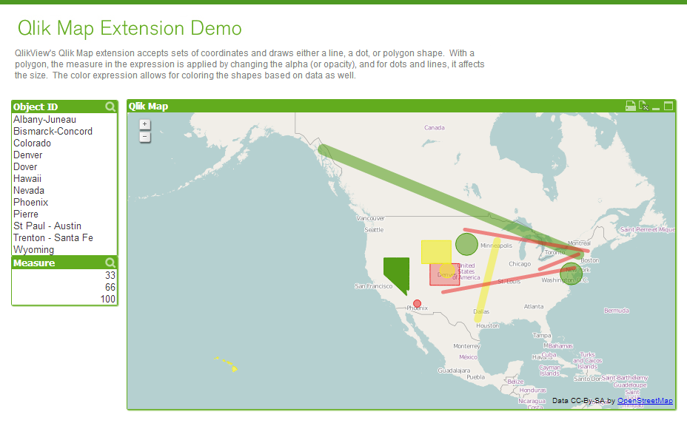The width and height of the screenshot is (687, 426).
Task: Pick Phoenix from the Object ID list
Action: (x=64, y=202)
